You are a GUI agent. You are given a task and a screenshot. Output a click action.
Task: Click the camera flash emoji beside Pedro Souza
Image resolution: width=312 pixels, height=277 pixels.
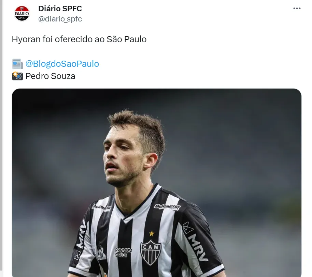[17, 76]
